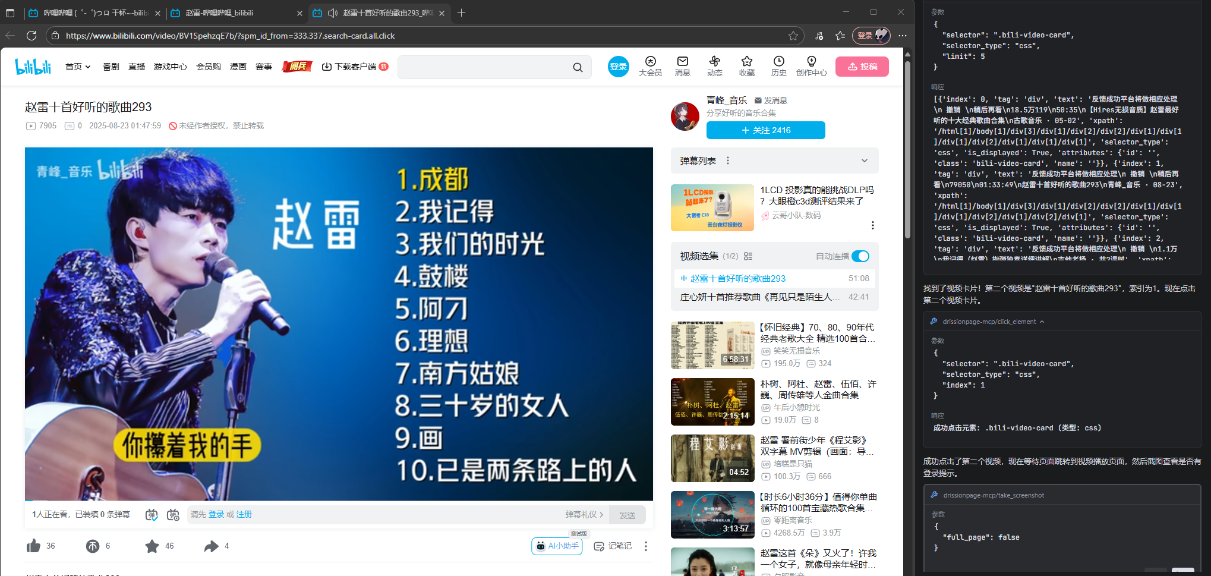Open the 消息 messages icon in top navbar
This screenshot has height=576, width=1211.
point(682,66)
